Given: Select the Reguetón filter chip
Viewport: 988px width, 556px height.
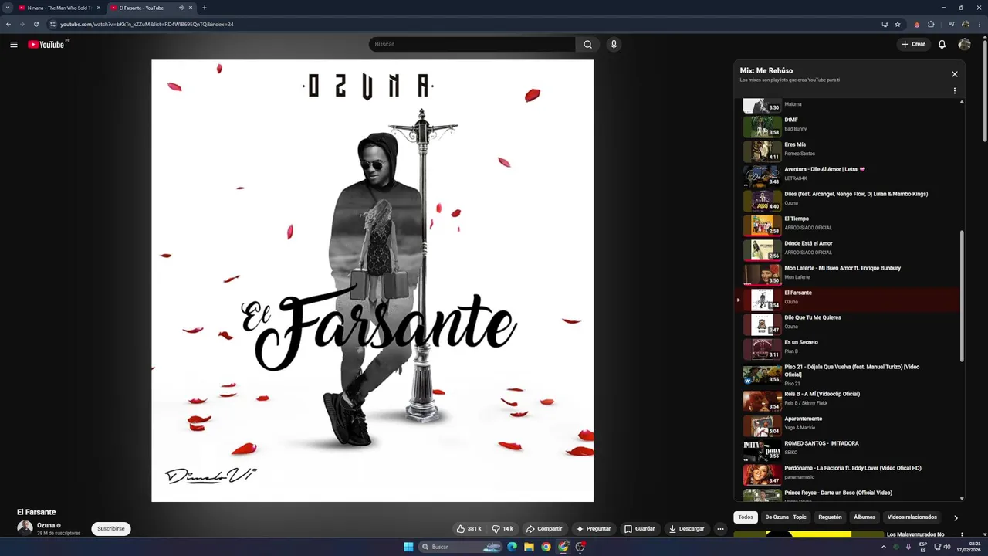Looking at the screenshot, I should [x=830, y=517].
